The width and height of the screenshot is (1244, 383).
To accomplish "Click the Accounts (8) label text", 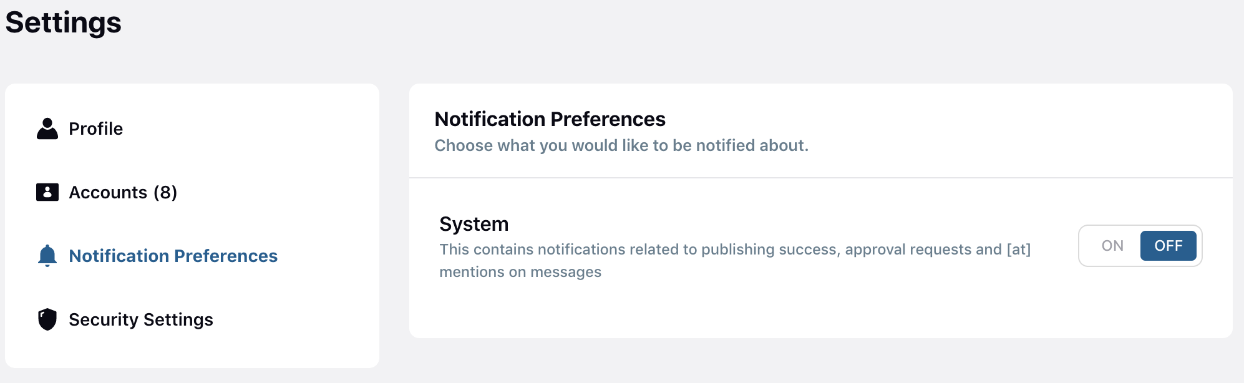I will (123, 192).
